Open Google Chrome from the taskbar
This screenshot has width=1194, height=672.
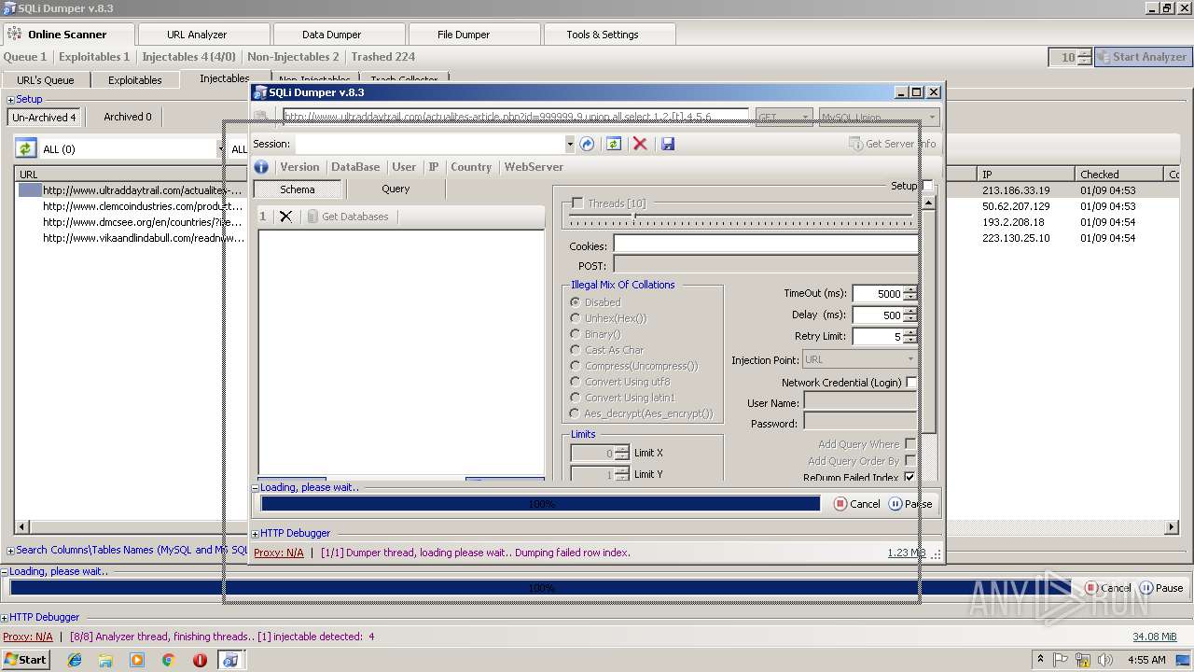(x=168, y=660)
